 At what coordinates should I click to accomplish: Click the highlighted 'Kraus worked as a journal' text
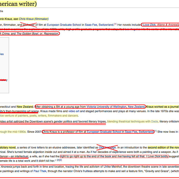point(163,107)
